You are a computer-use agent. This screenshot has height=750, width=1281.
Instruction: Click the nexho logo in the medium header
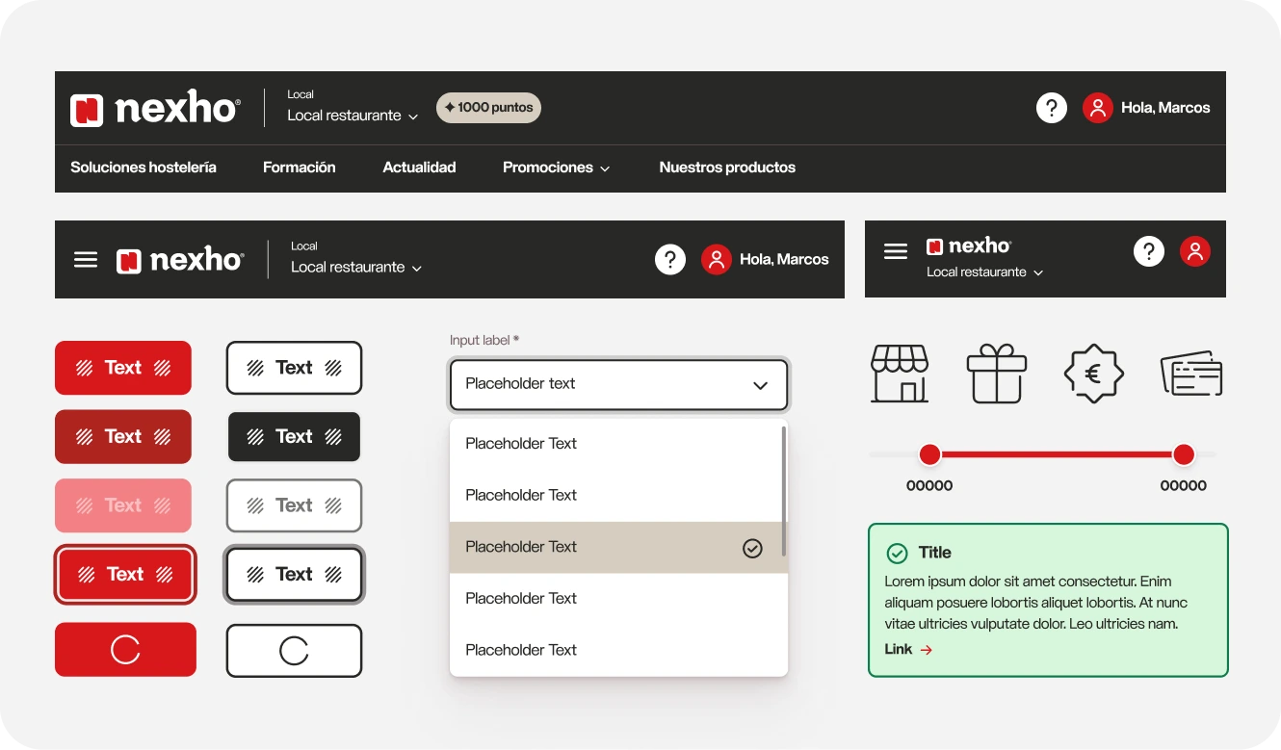pos(180,260)
